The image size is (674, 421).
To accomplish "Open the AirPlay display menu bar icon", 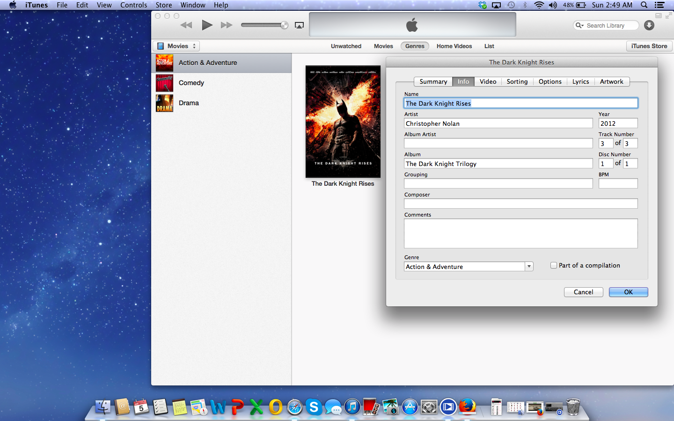I will [497, 5].
